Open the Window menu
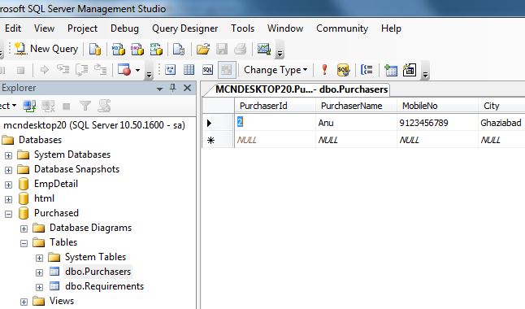This screenshot has width=525, height=309. click(285, 28)
